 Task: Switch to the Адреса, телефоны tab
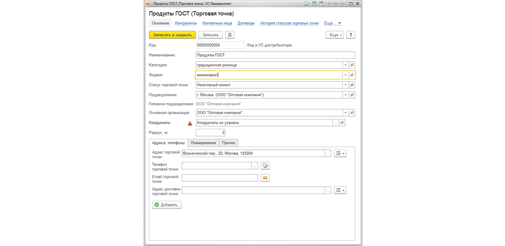168,142
